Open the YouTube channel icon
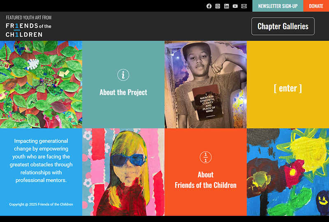Image resolution: width=329 pixels, height=222 pixels. coord(235,6)
